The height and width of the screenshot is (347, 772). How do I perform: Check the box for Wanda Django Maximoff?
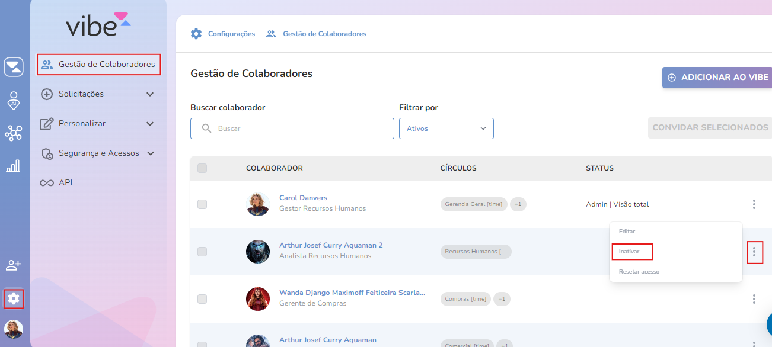click(x=202, y=299)
